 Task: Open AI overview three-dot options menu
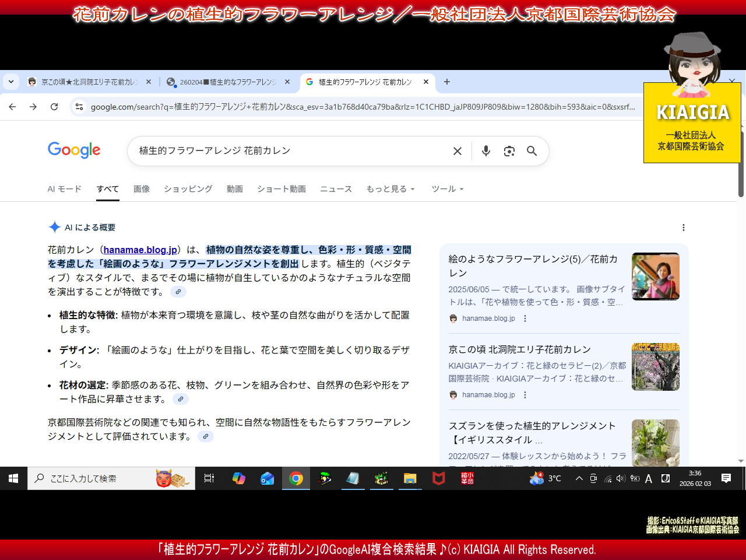coord(684,228)
